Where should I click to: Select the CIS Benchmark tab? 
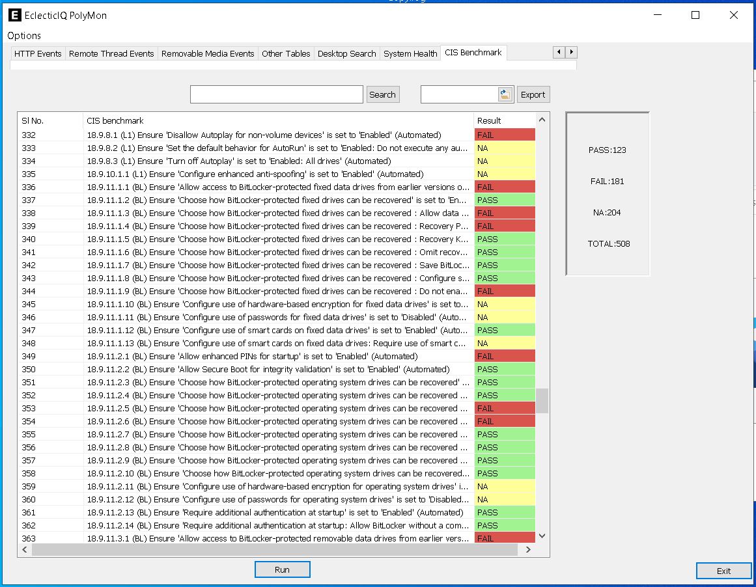[x=473, y=52]
